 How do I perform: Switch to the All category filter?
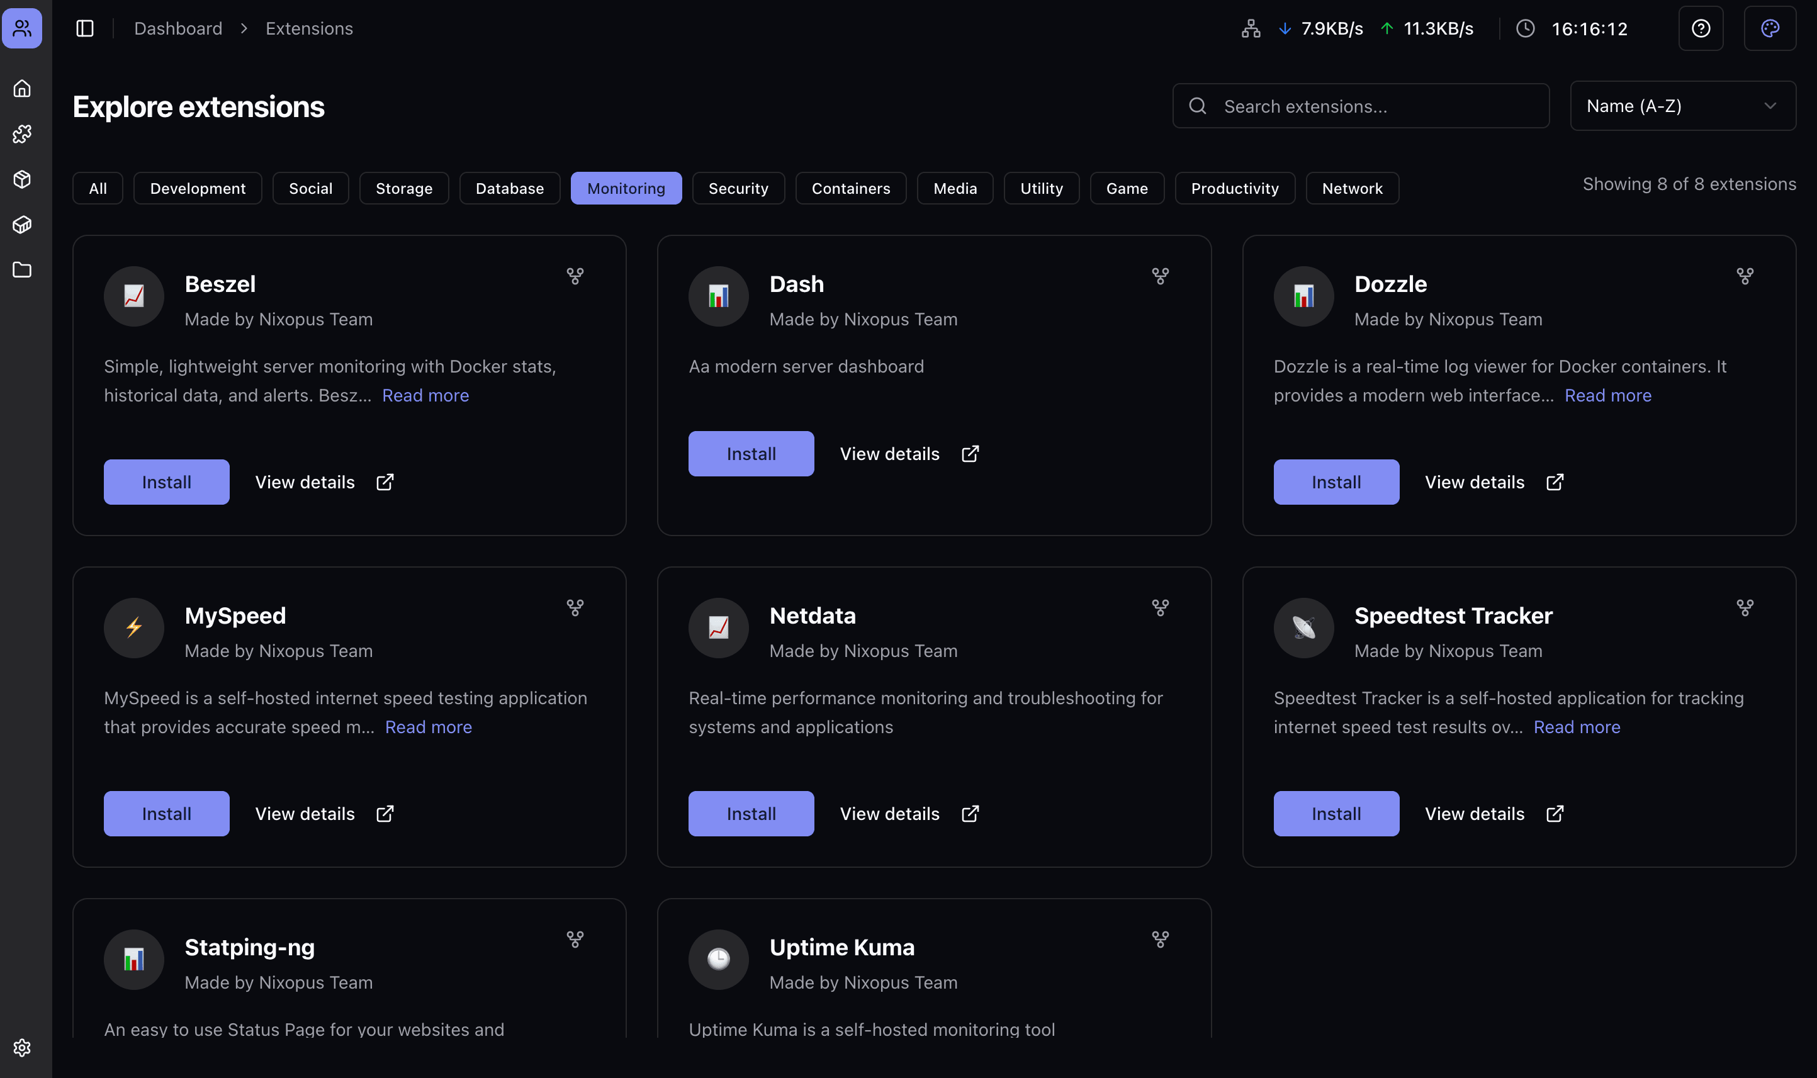coord(98,188)
